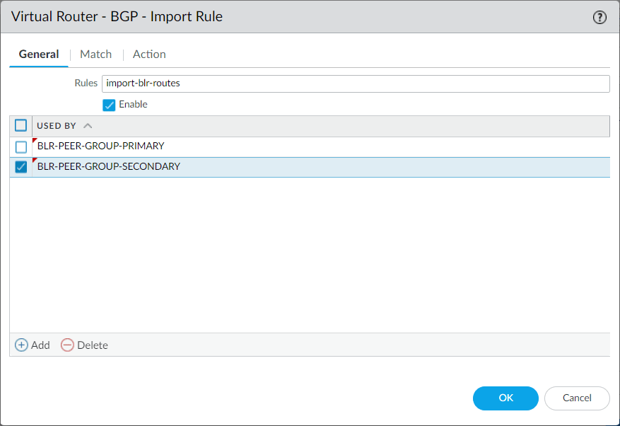Uncheck the BLR-PEER-GROUP-SECONDARY checkbox

21,166
